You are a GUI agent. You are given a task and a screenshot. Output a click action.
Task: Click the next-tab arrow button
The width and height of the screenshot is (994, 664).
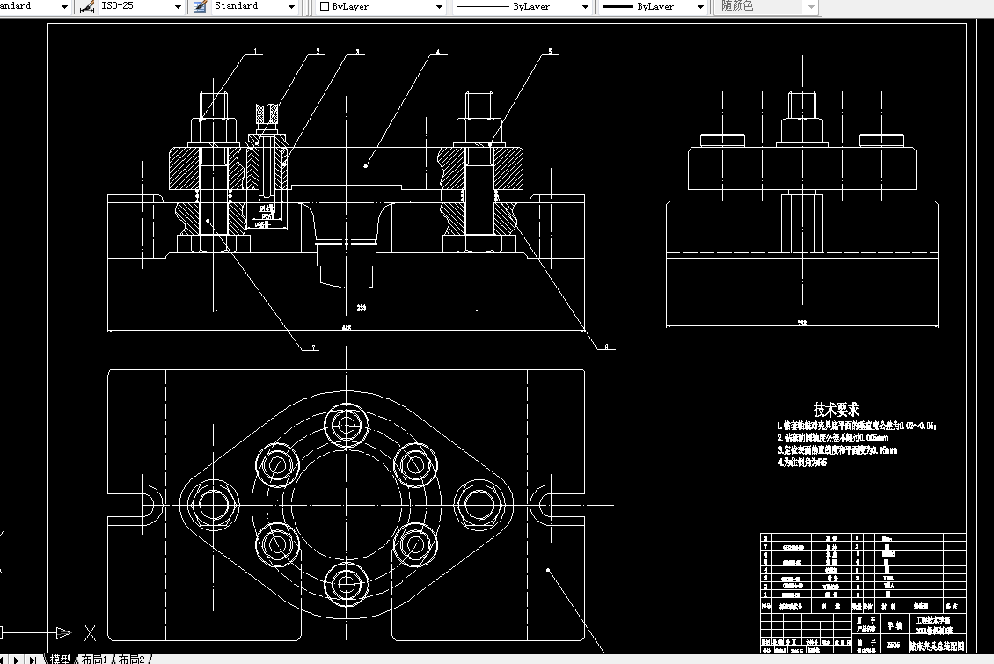click(17, 660)
